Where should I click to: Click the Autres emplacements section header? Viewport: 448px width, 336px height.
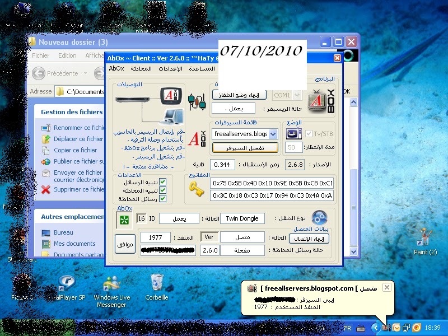pos(73,217)
